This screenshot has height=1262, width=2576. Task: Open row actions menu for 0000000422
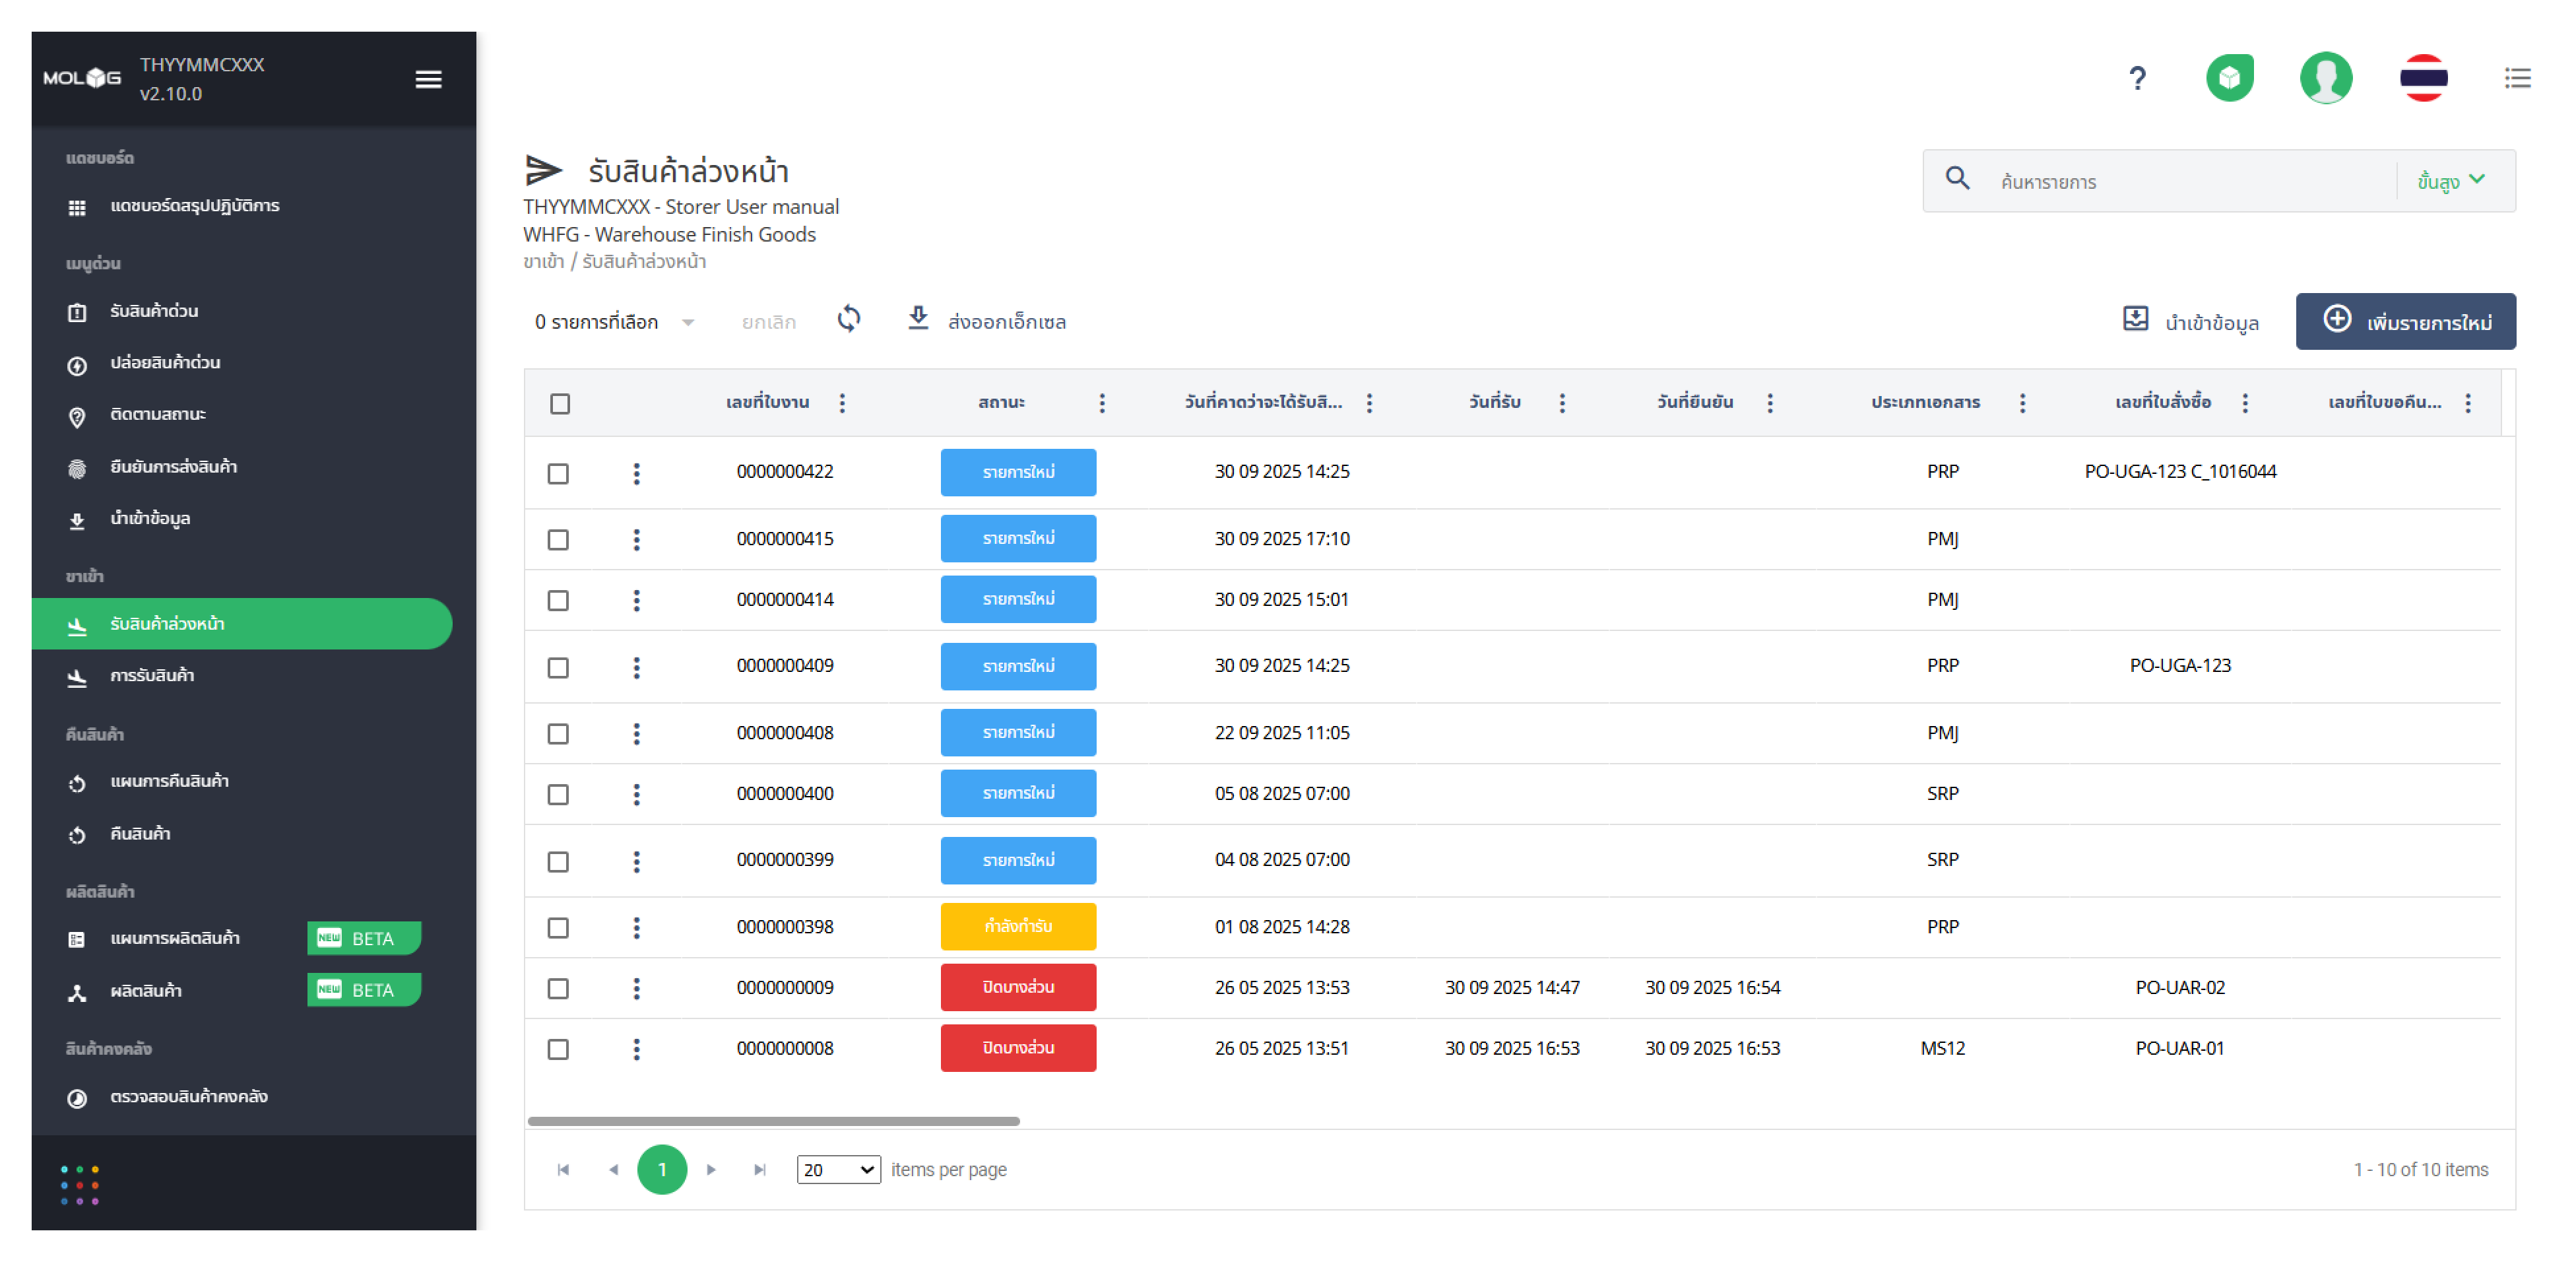(636, 473)
